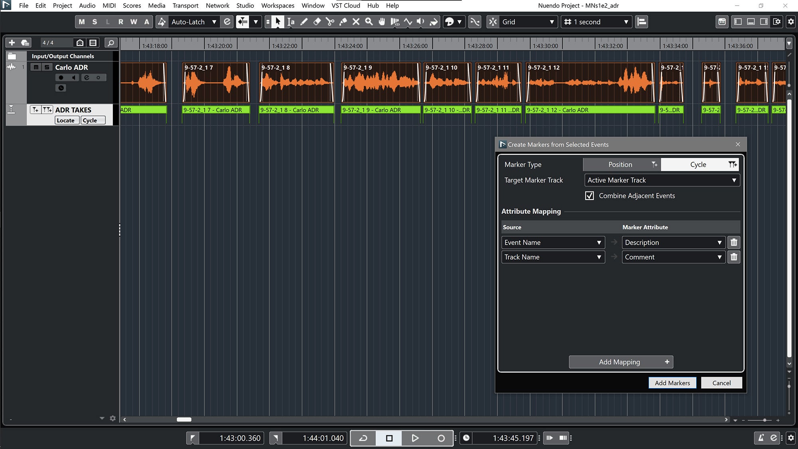Screen dimensions: 798x449
Task: Switch marker type to Position
Action: click(621, 164)
